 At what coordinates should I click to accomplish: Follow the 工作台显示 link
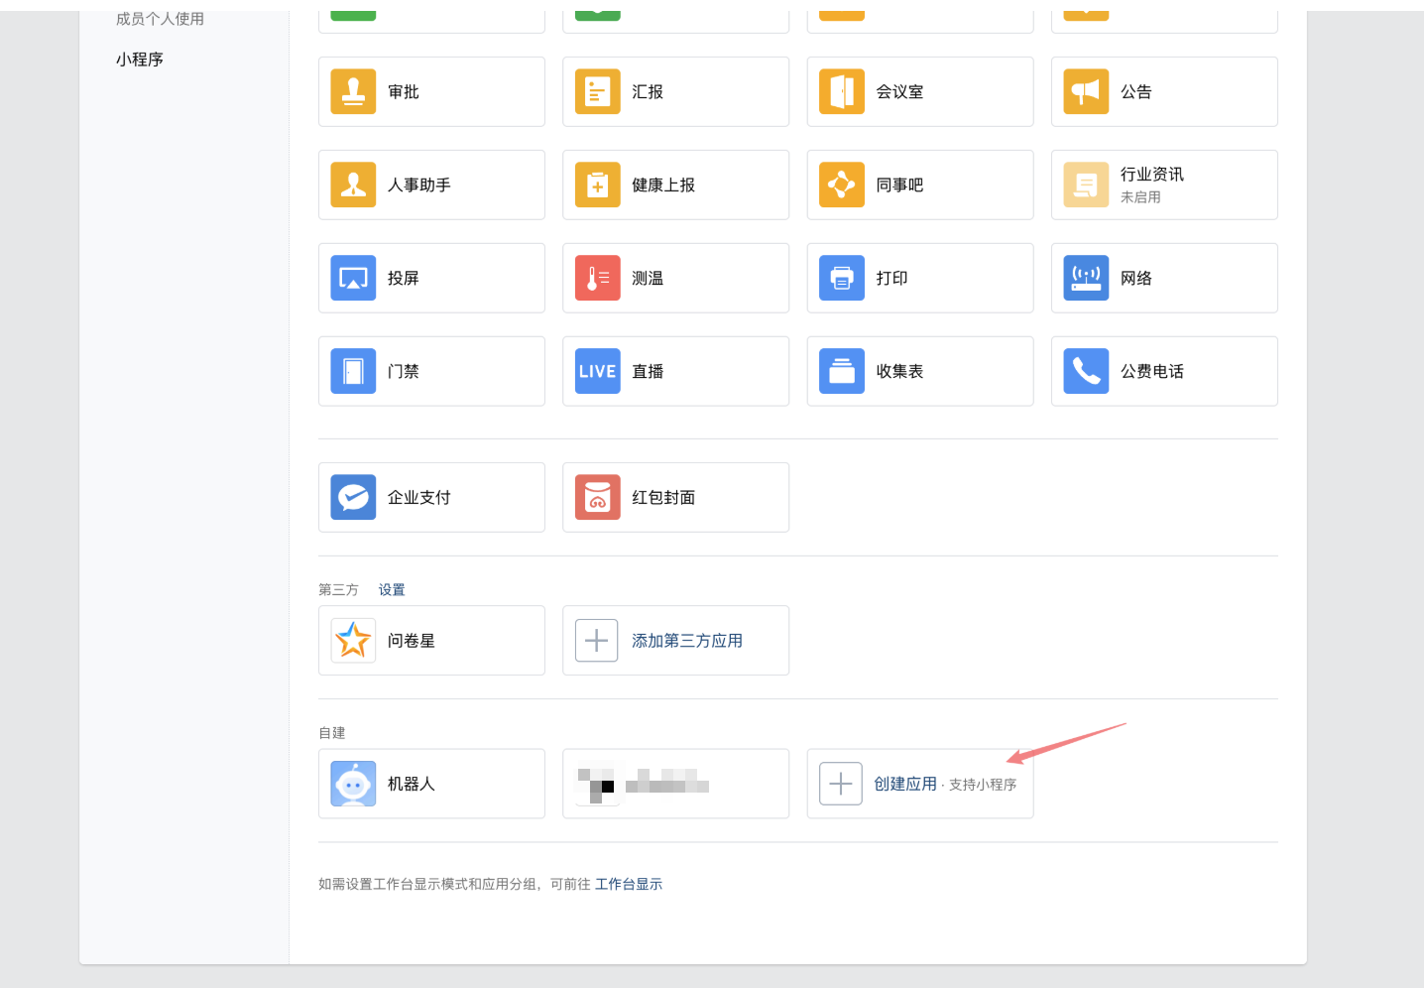pos(629,885)
